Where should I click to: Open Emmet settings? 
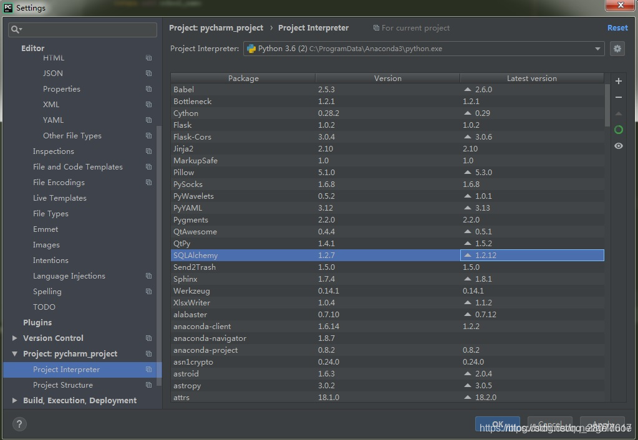(46, 229)
